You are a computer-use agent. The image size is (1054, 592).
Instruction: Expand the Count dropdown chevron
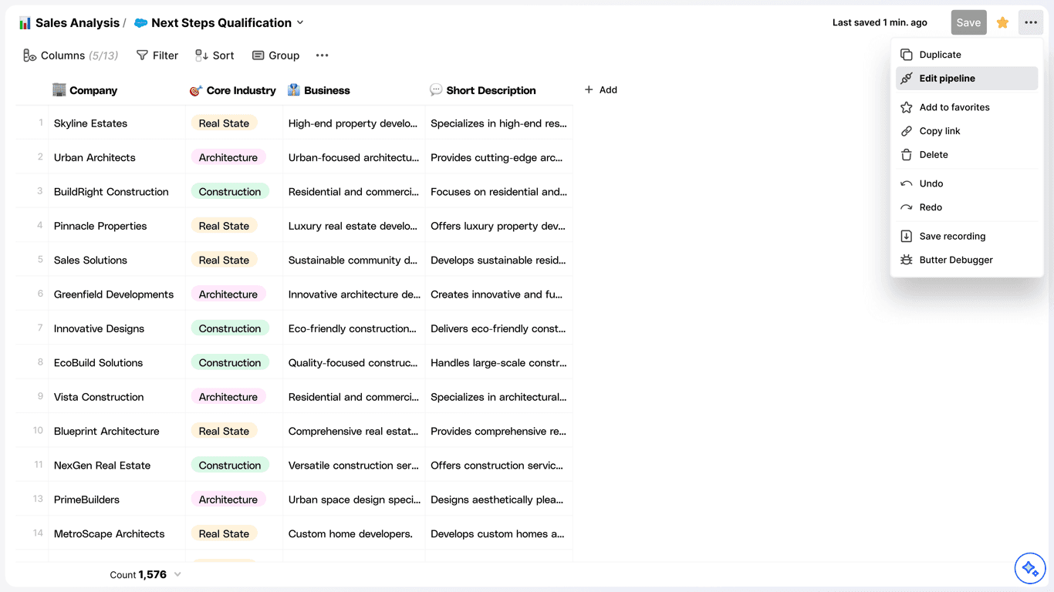click(x=178, y=574)
